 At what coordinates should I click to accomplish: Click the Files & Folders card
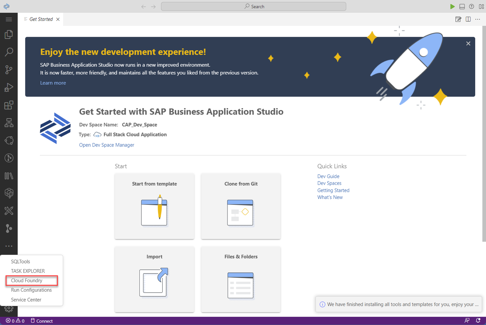[x=241, y=279]
